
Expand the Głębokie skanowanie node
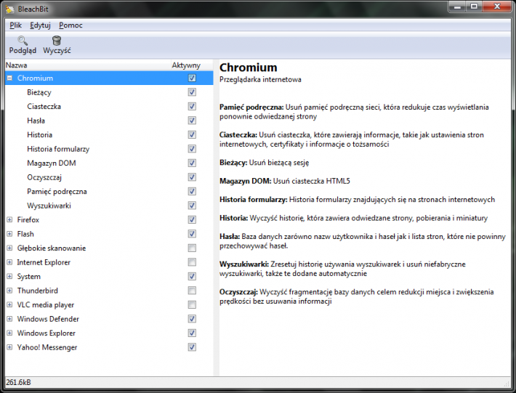(9, 248)
